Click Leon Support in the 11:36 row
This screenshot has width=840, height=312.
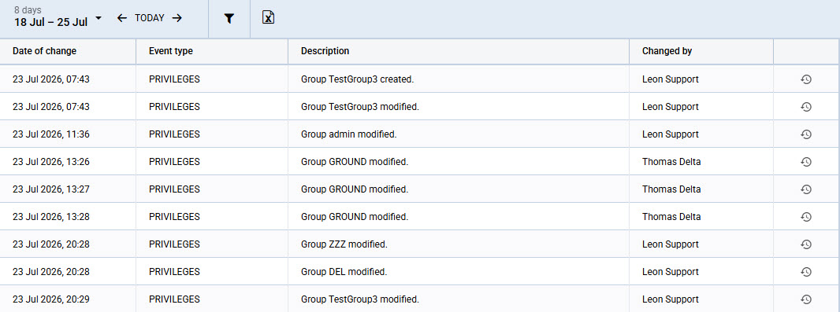670,134
